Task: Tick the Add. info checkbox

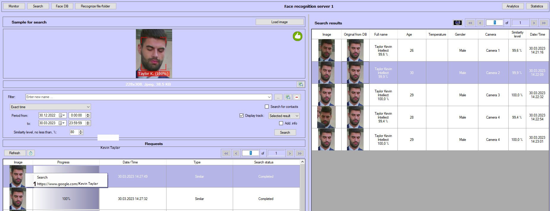Action: [281, 123]
